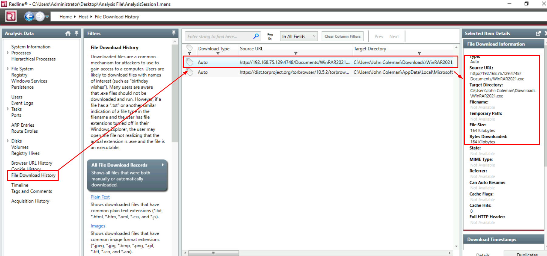Image resolution: width=547 pixels, height=256 pixels.
Task: Pin the Analysis Data panel
Action: click(x=76, y=33)
